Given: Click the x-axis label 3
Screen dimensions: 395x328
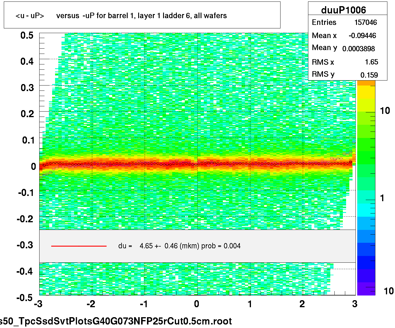Looking at the screenshot, I should (355, 304).
